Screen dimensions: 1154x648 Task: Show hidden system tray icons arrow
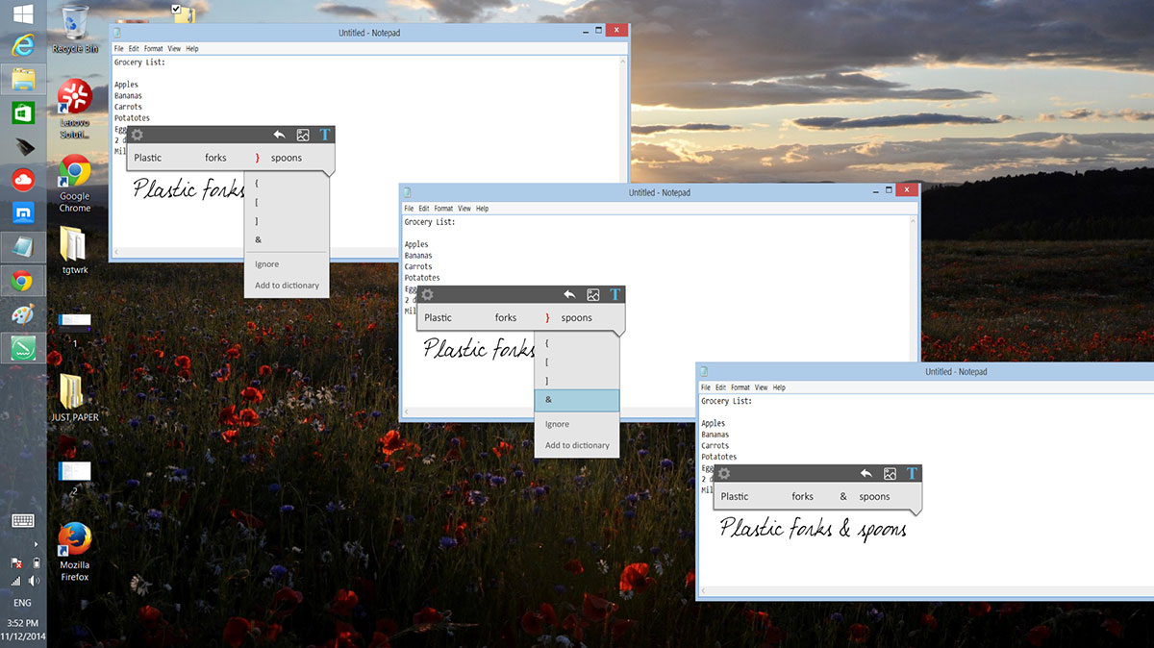[x=36, y=543]
